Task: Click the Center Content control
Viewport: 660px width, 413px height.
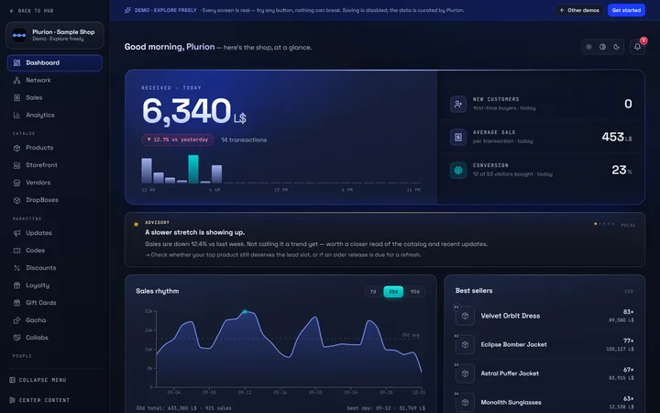Action: (39, 400)
